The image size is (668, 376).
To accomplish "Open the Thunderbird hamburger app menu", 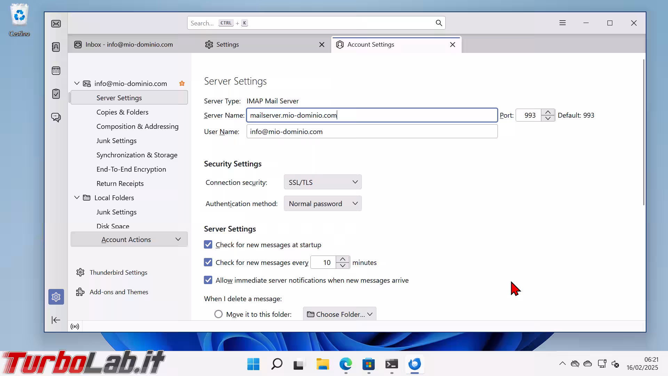I will [563, 23].
